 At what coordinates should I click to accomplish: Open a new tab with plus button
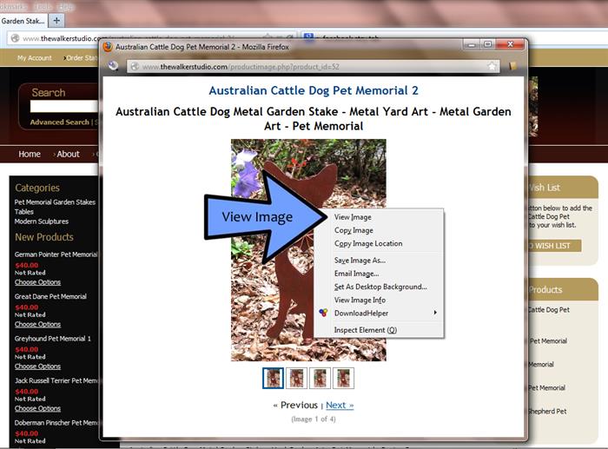(56, 20)
